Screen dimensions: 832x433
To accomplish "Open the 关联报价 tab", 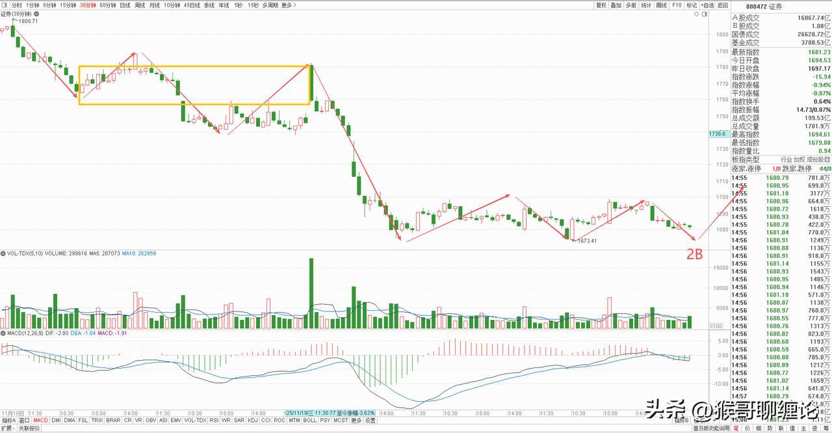I will click(x=29, y=428).
